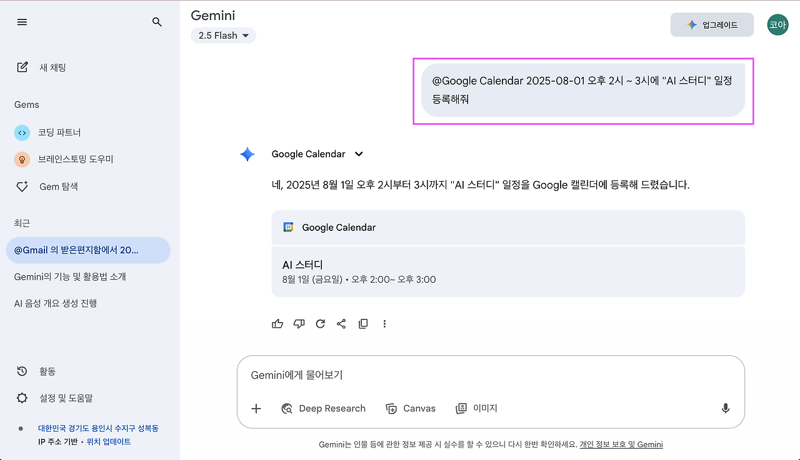The height and width of the screenshot is (460, 800).
Task: Click the 8월 1일 (금요일) event time text
Action: [x=359, y=280]
